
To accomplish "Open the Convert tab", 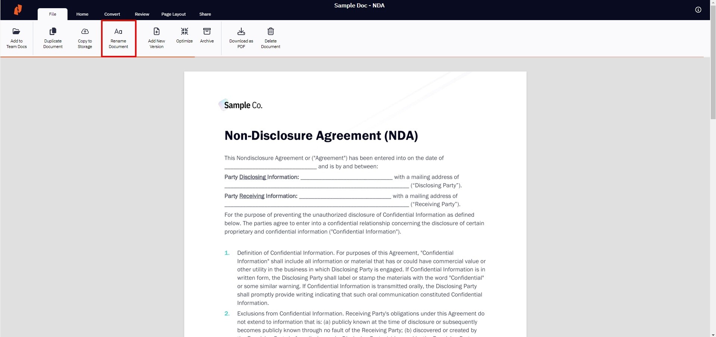I will [112, 14].
